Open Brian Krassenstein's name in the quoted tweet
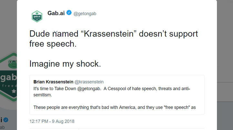This screenshot has width=233, height=130. (53, 82)
